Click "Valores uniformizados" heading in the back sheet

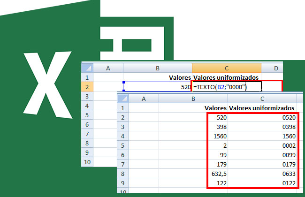point(226,77)
